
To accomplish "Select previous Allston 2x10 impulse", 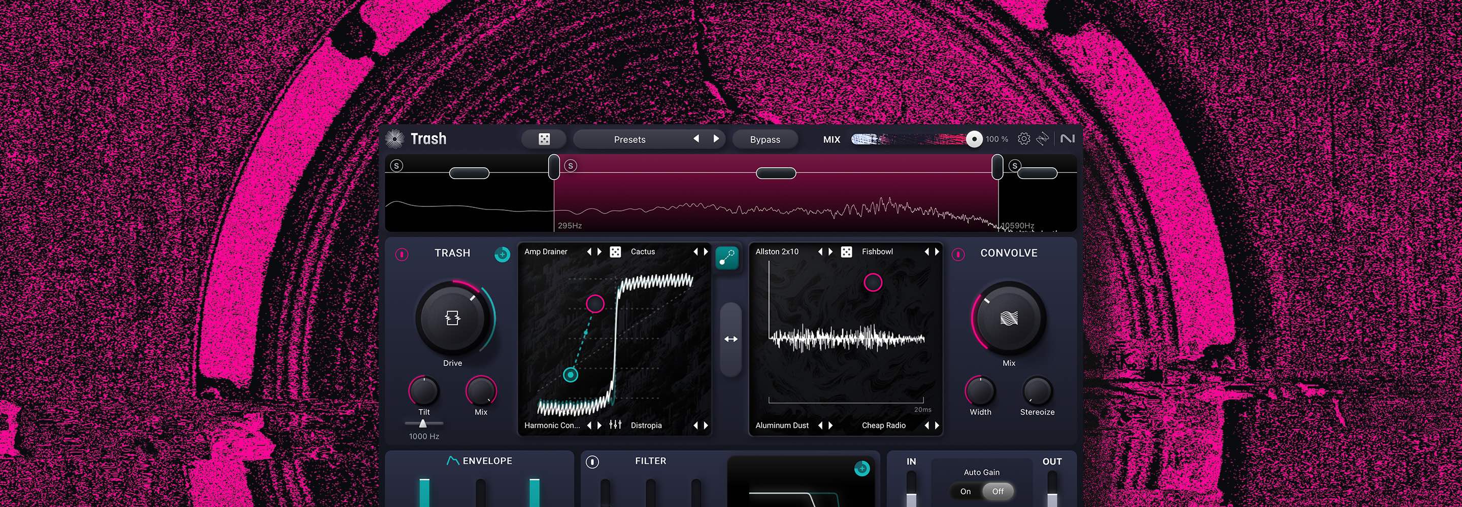I will coord(820,251).
